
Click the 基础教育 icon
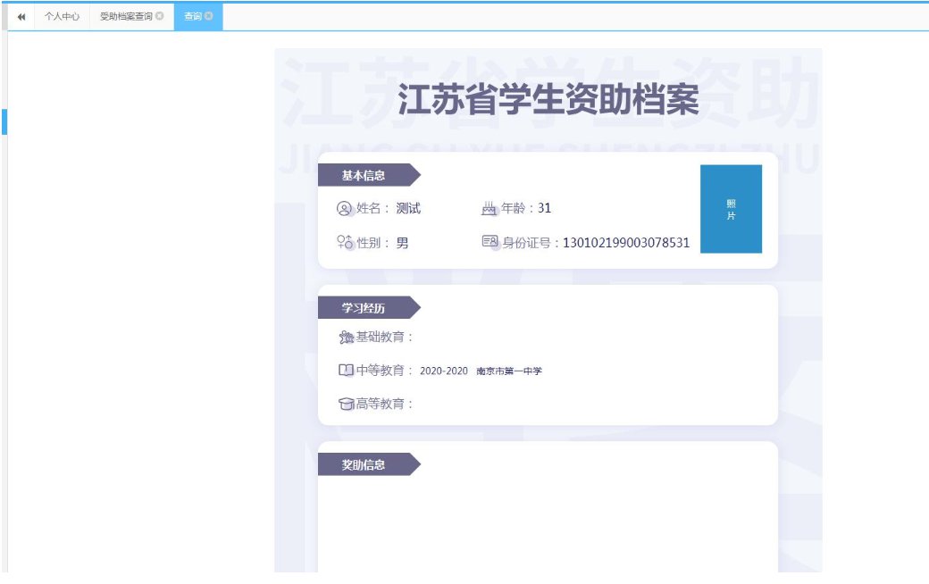pyautogui.click(x=346, y=337)
